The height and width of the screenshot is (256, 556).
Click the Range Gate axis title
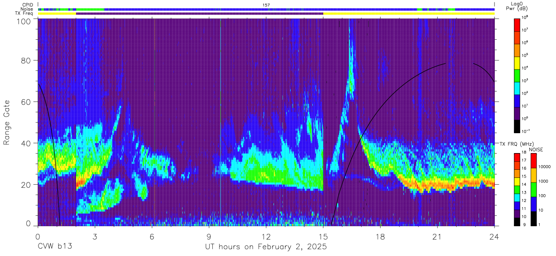tap(7, 122)
